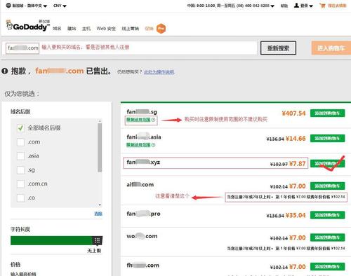Open the 建站 navigation menu
The width and height of the screenshot is (351, 276).
(72, 29)
